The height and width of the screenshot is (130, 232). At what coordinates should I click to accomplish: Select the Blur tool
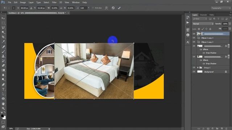(3, 75)
